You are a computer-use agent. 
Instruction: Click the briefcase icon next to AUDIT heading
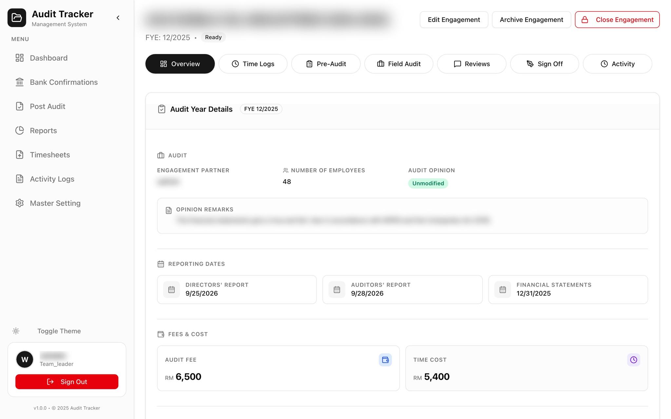point(161,155)
